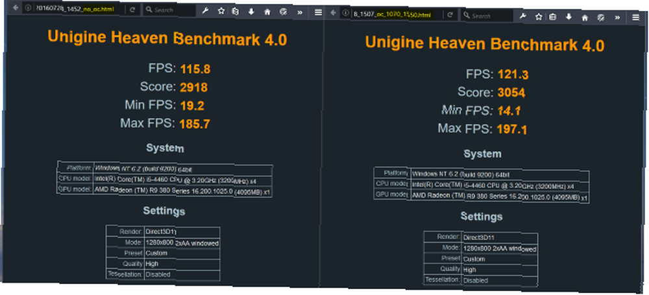The height and width of the screenshot is (295, 649).
Task: Click Tessellation Disabled cell in right window
Action: click(500, 281)
